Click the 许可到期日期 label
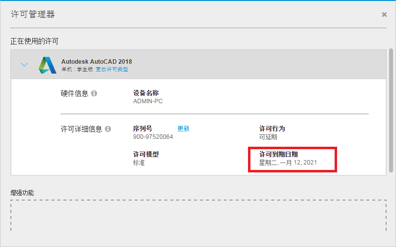 pyautogui.click(x=279, y=154)
